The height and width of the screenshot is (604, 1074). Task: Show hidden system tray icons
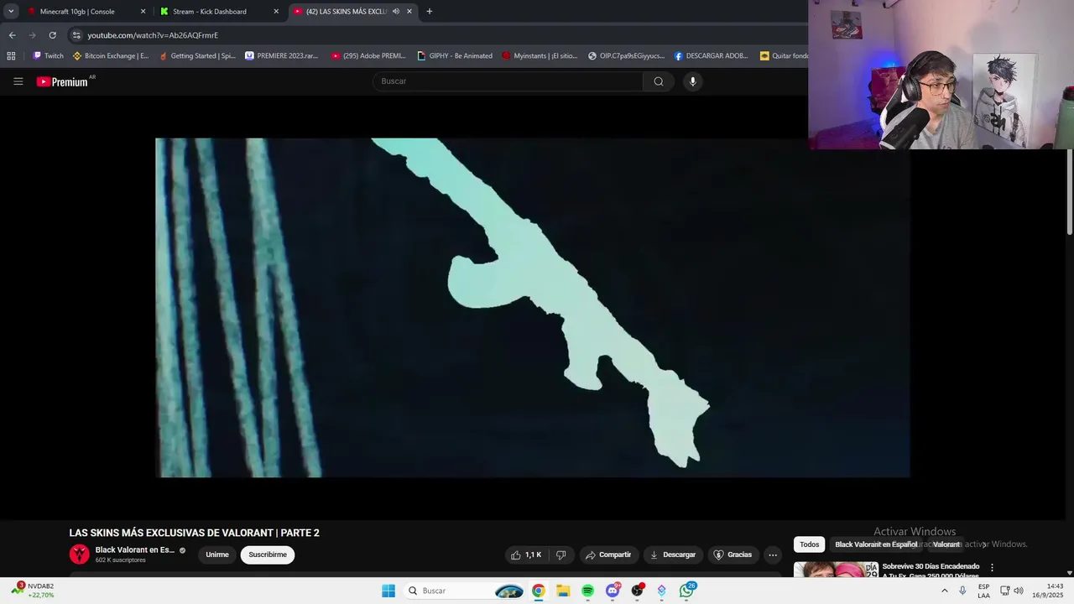pos(945,591)
